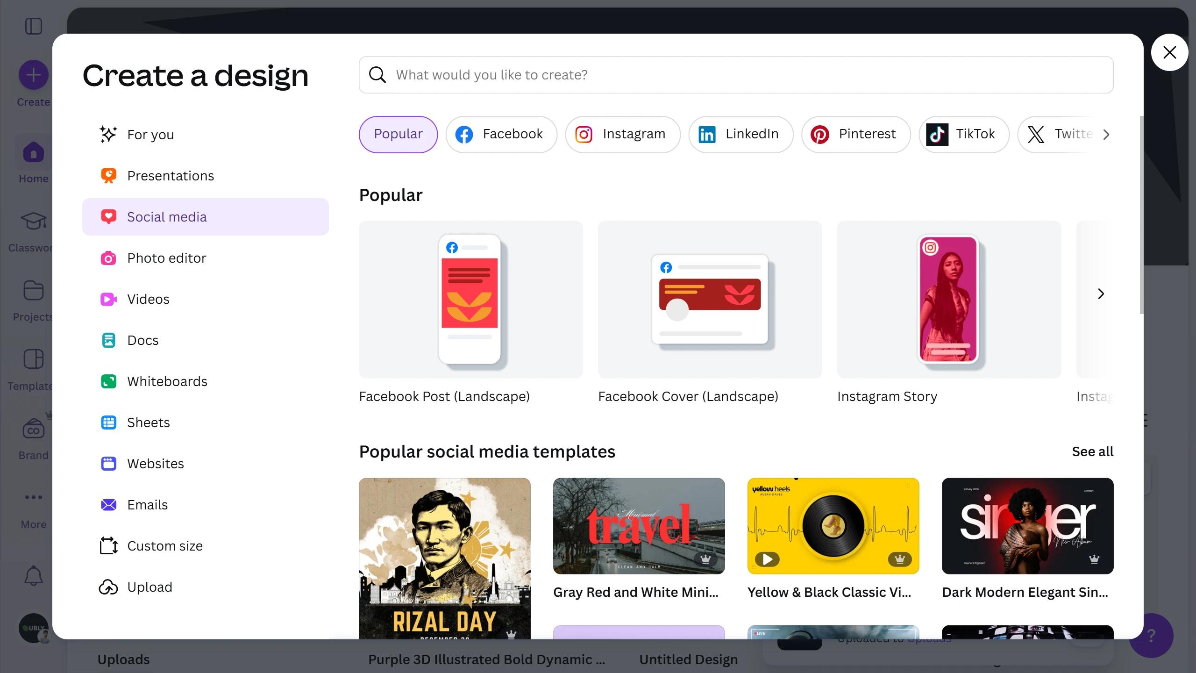The width and height of the screenshot is (1196, 673).
Task: Open the Custom size icon
Action: pyautogui.click(x=108, y=546)
